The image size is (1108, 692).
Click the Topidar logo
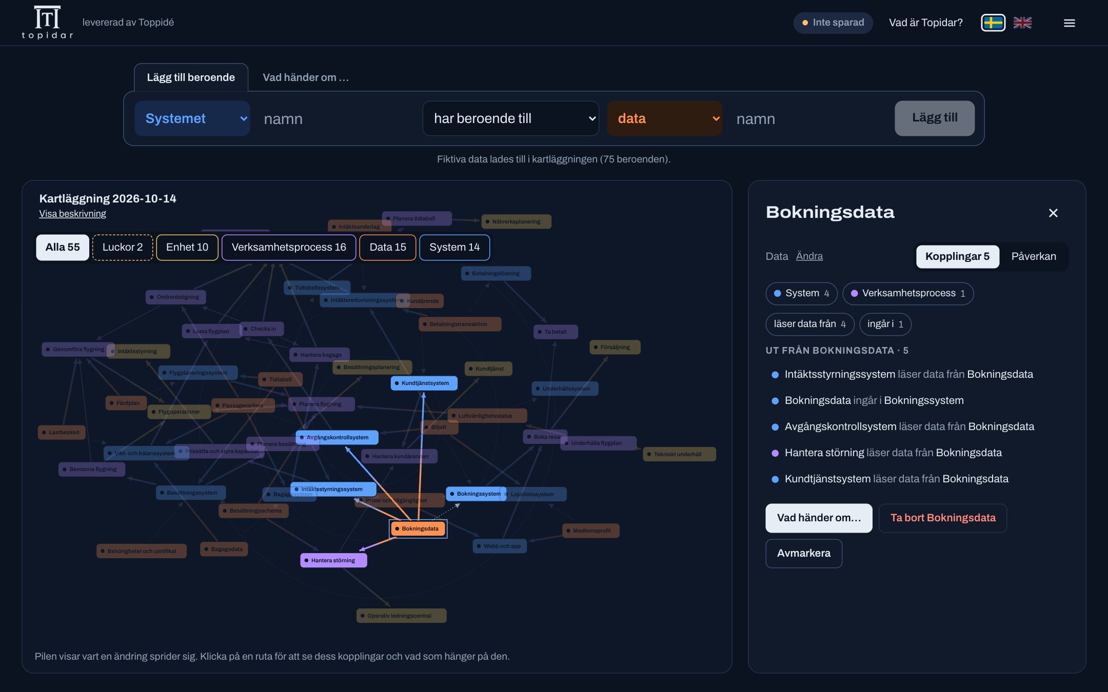coord(47,23)
